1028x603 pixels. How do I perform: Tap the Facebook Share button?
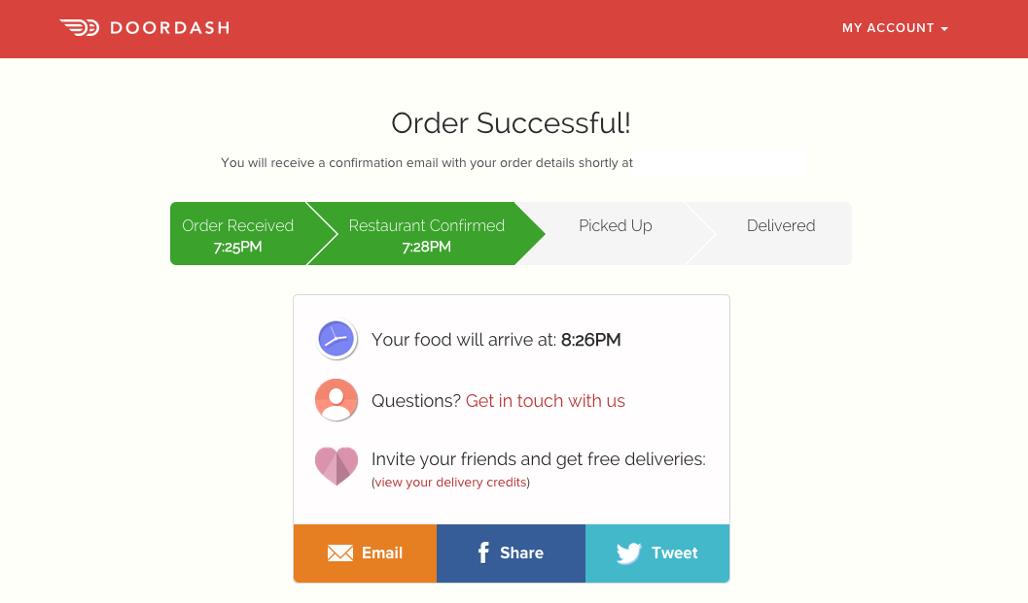tap(511, 553)
